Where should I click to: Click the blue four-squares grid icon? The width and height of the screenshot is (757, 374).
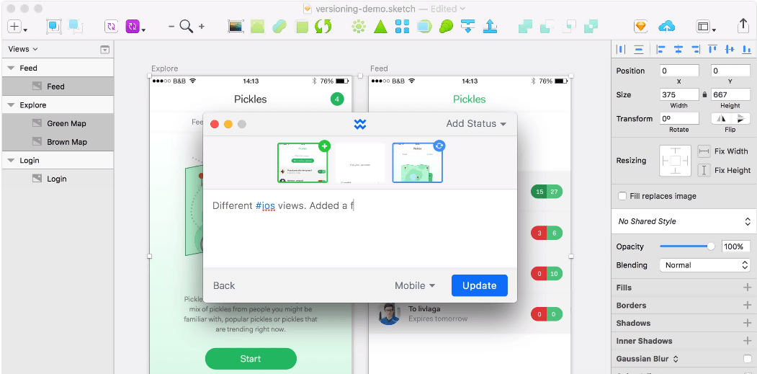(402, 27)
